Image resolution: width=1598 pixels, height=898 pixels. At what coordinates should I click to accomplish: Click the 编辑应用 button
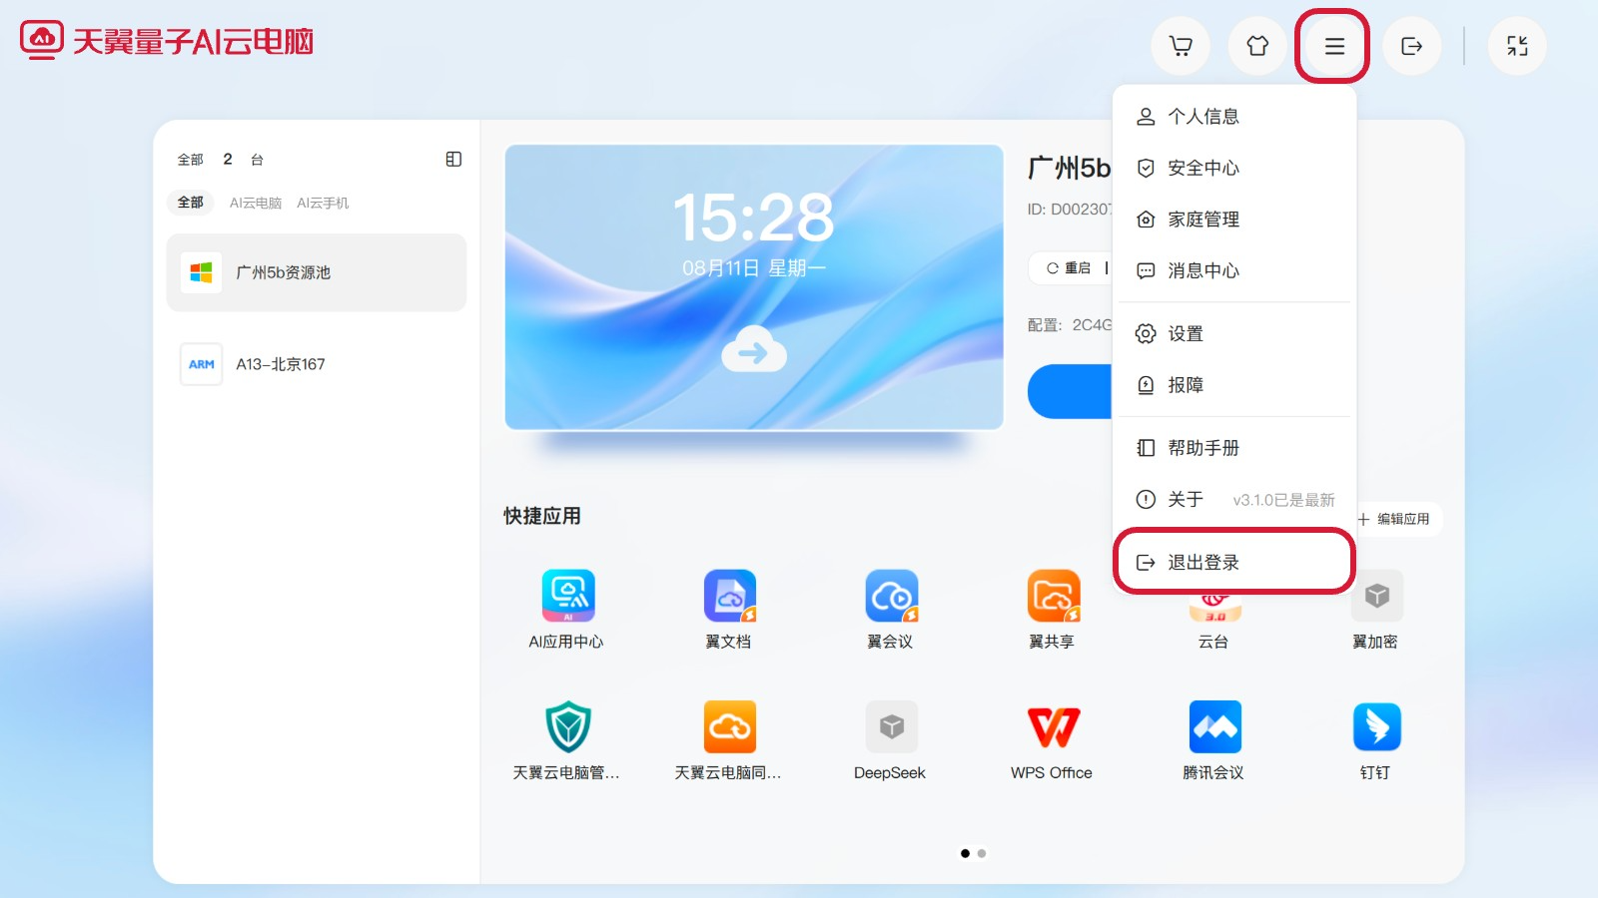click(x=1394, y=519)
